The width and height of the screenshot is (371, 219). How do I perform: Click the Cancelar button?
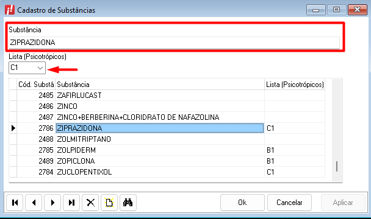point(289,203)
